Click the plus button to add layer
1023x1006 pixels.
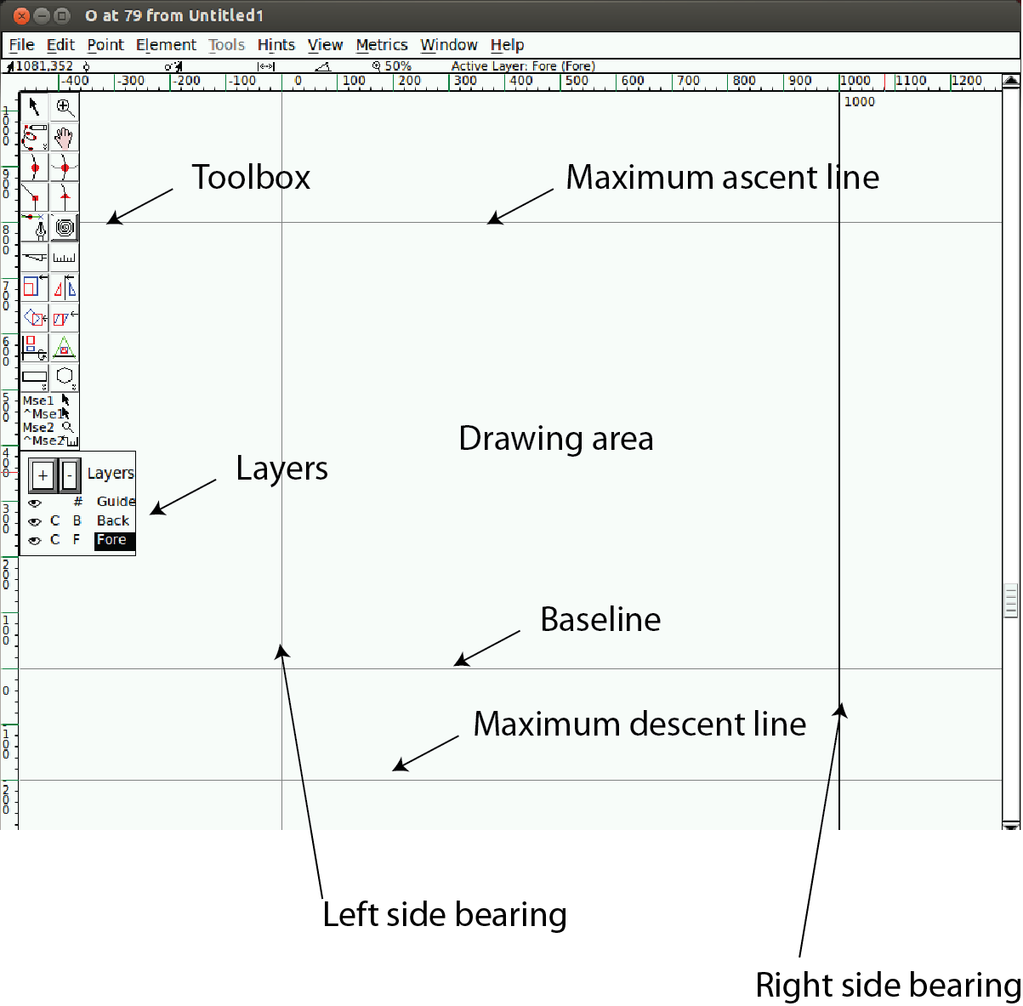point(43,475)
